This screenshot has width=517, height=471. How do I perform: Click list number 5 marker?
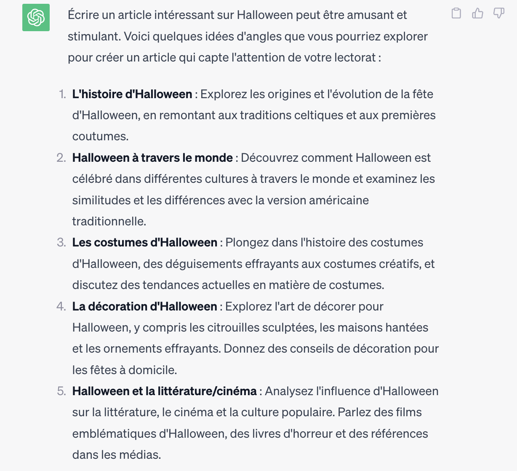61,391
